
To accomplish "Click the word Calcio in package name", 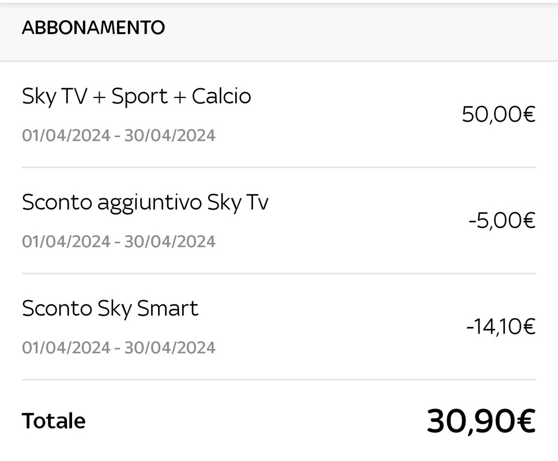I will click(221, 96).
